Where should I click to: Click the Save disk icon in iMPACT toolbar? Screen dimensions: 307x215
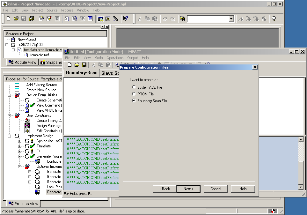coord(84,65)
